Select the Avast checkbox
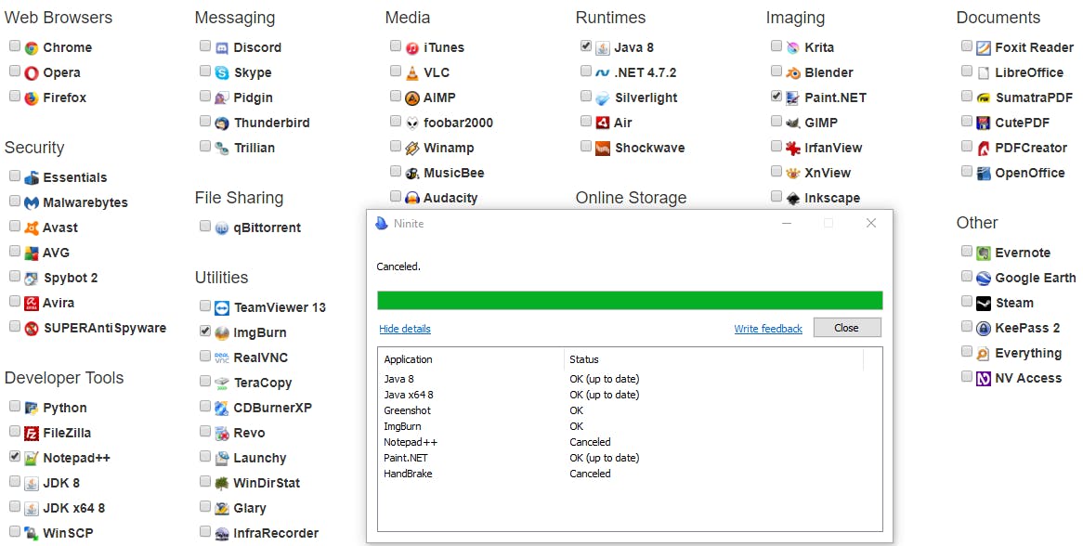 [x=15, y=226]
